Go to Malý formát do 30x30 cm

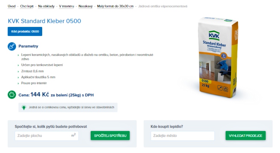(x=115, y=6)
